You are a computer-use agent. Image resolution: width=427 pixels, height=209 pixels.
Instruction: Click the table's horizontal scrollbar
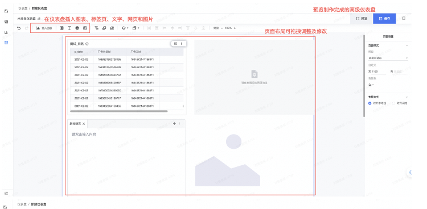tap(119, 111)
